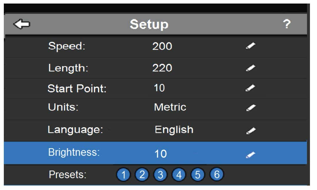Select the Length value 220
This screenshot has width=317, height=190.
tap(162, 68)
